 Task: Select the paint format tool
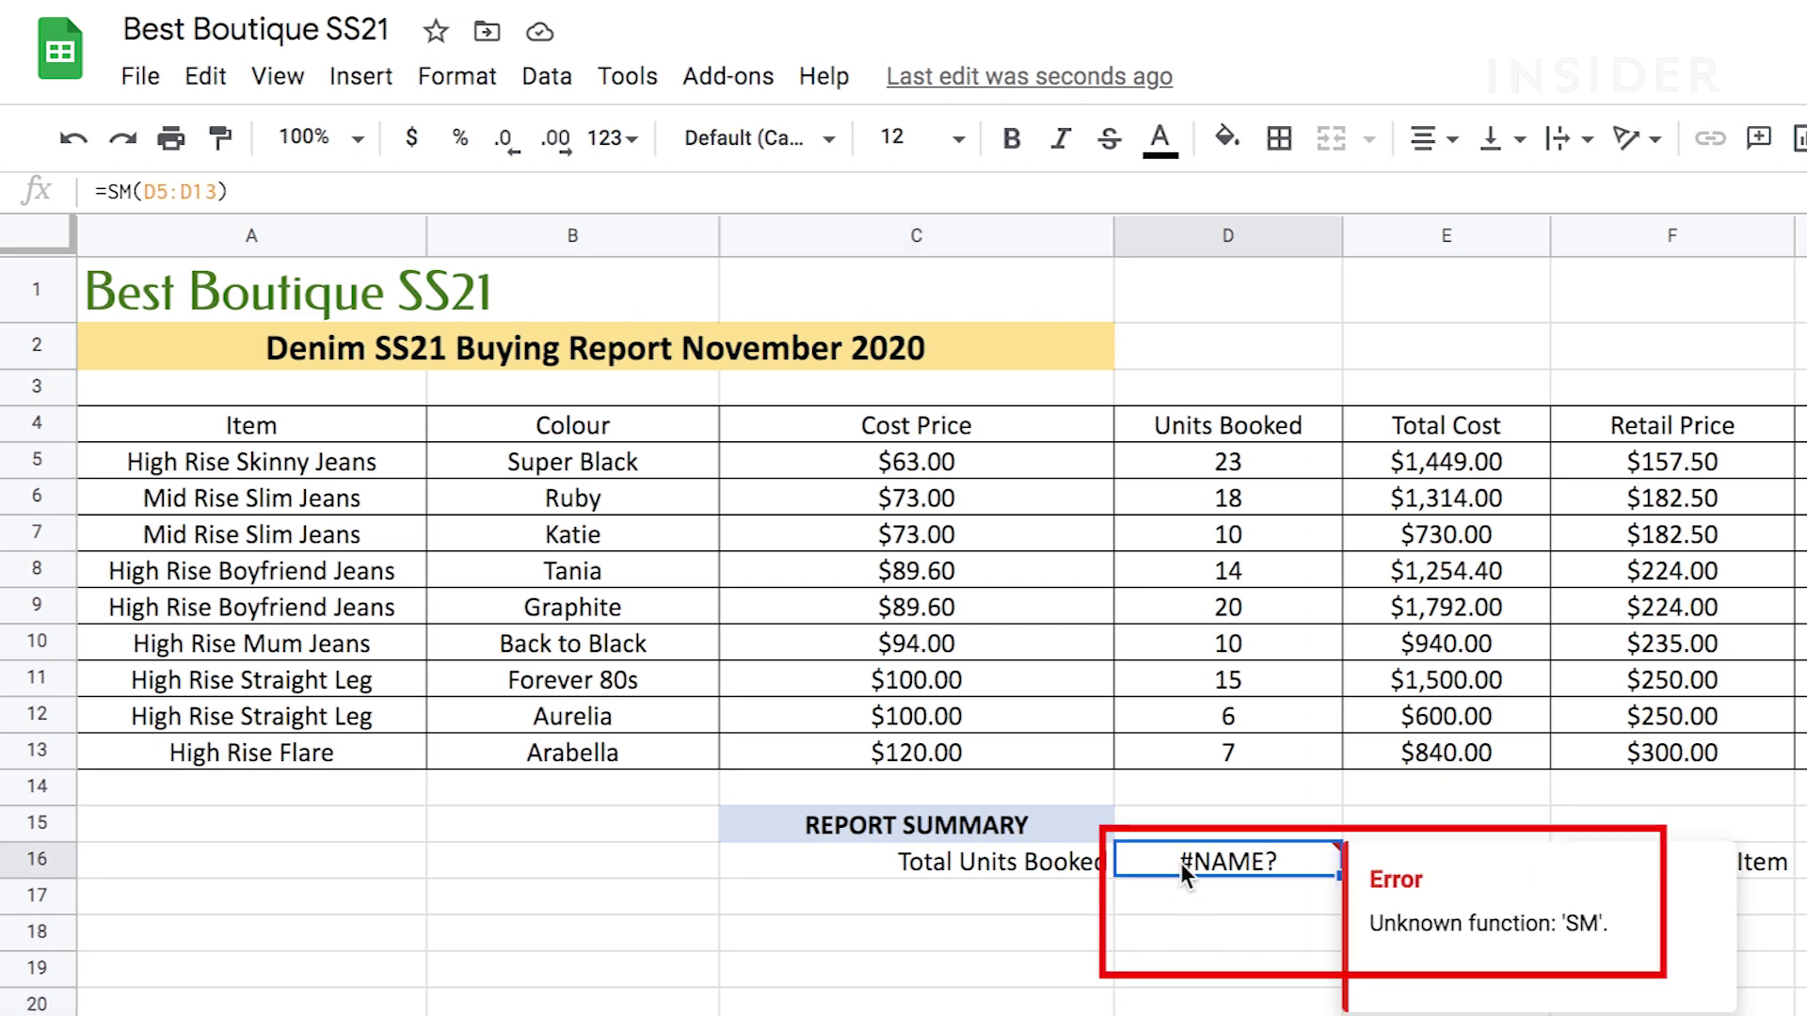(x=220, y=138)
